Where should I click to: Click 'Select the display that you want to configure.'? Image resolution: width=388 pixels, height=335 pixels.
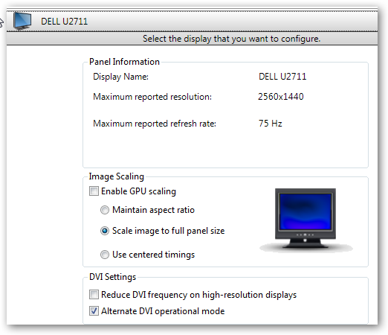[231, 39]
